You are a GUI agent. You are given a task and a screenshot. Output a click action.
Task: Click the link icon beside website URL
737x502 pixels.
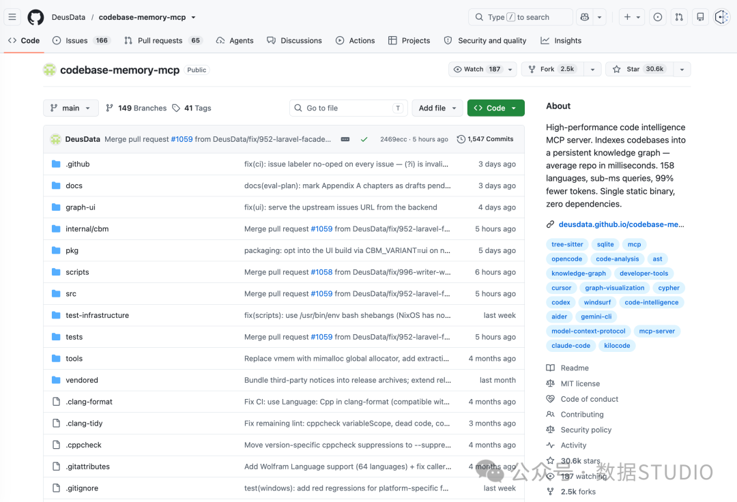click(x=550, y=224)
